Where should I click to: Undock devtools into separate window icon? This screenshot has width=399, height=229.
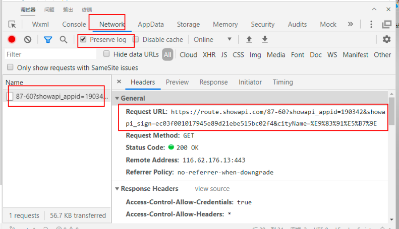[x=386, y=24]
